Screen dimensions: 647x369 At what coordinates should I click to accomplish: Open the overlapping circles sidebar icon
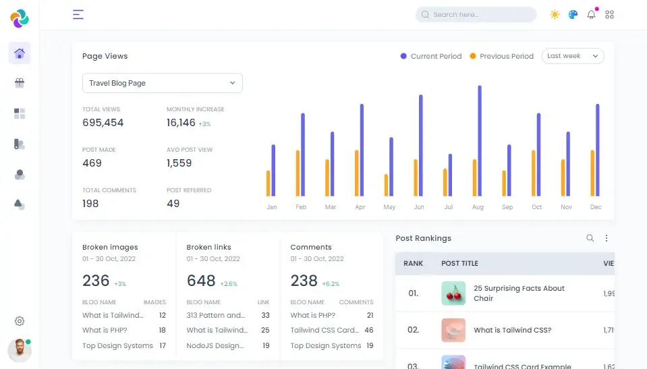coord(20,175)
